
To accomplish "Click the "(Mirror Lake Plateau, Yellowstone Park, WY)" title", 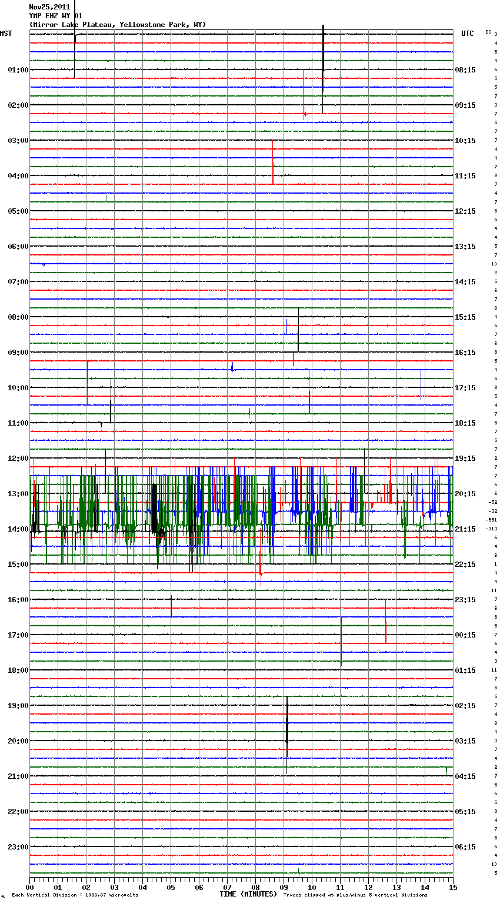I will pyautogui.click(x=118, y=25).
